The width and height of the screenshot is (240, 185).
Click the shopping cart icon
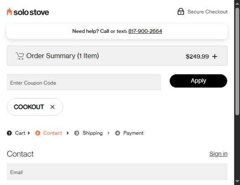click(x=20, y=56)
